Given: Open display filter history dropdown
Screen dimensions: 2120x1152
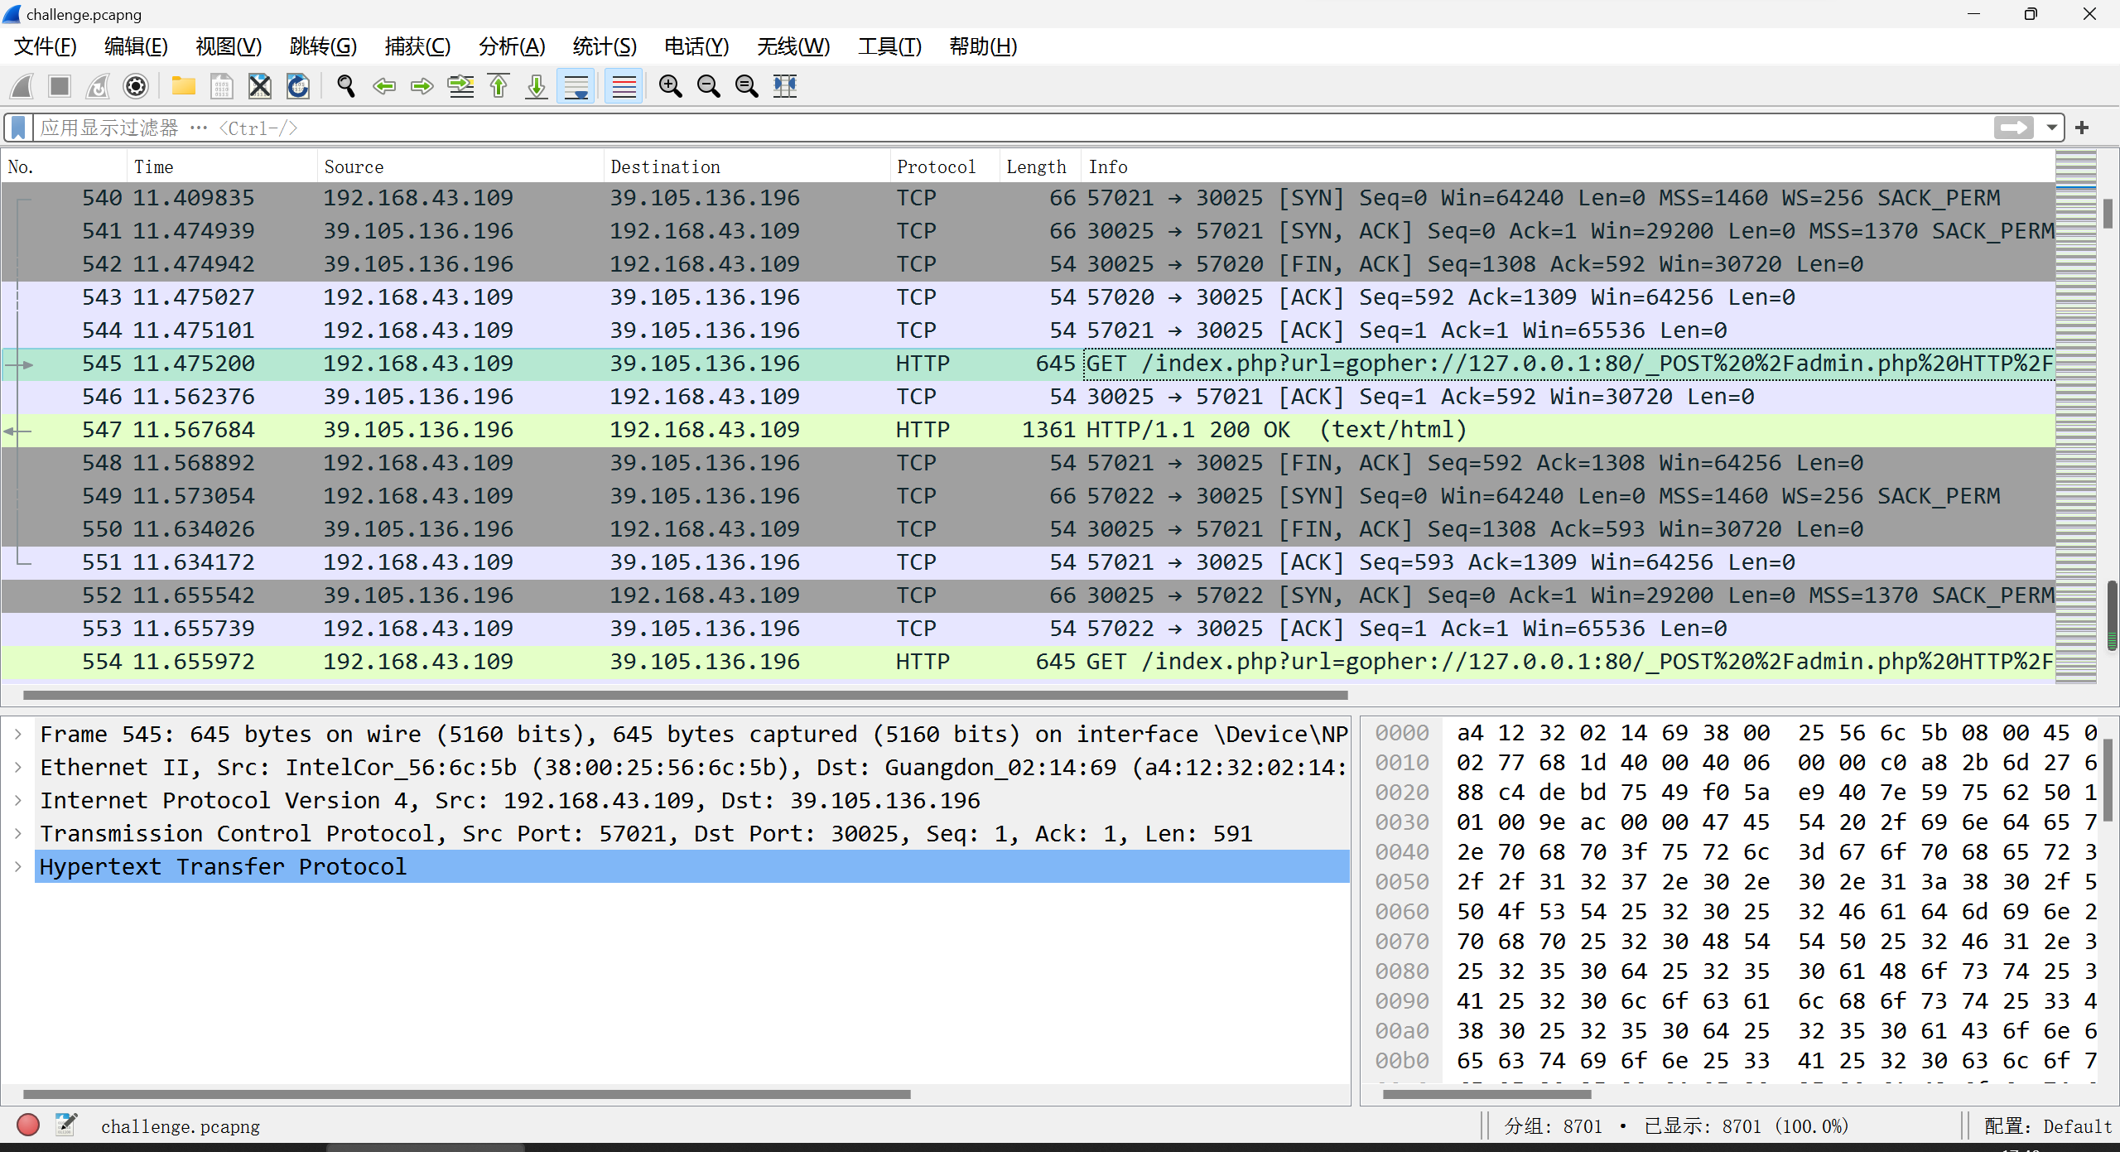Looking at the screenshot, I should (2051, 128).
